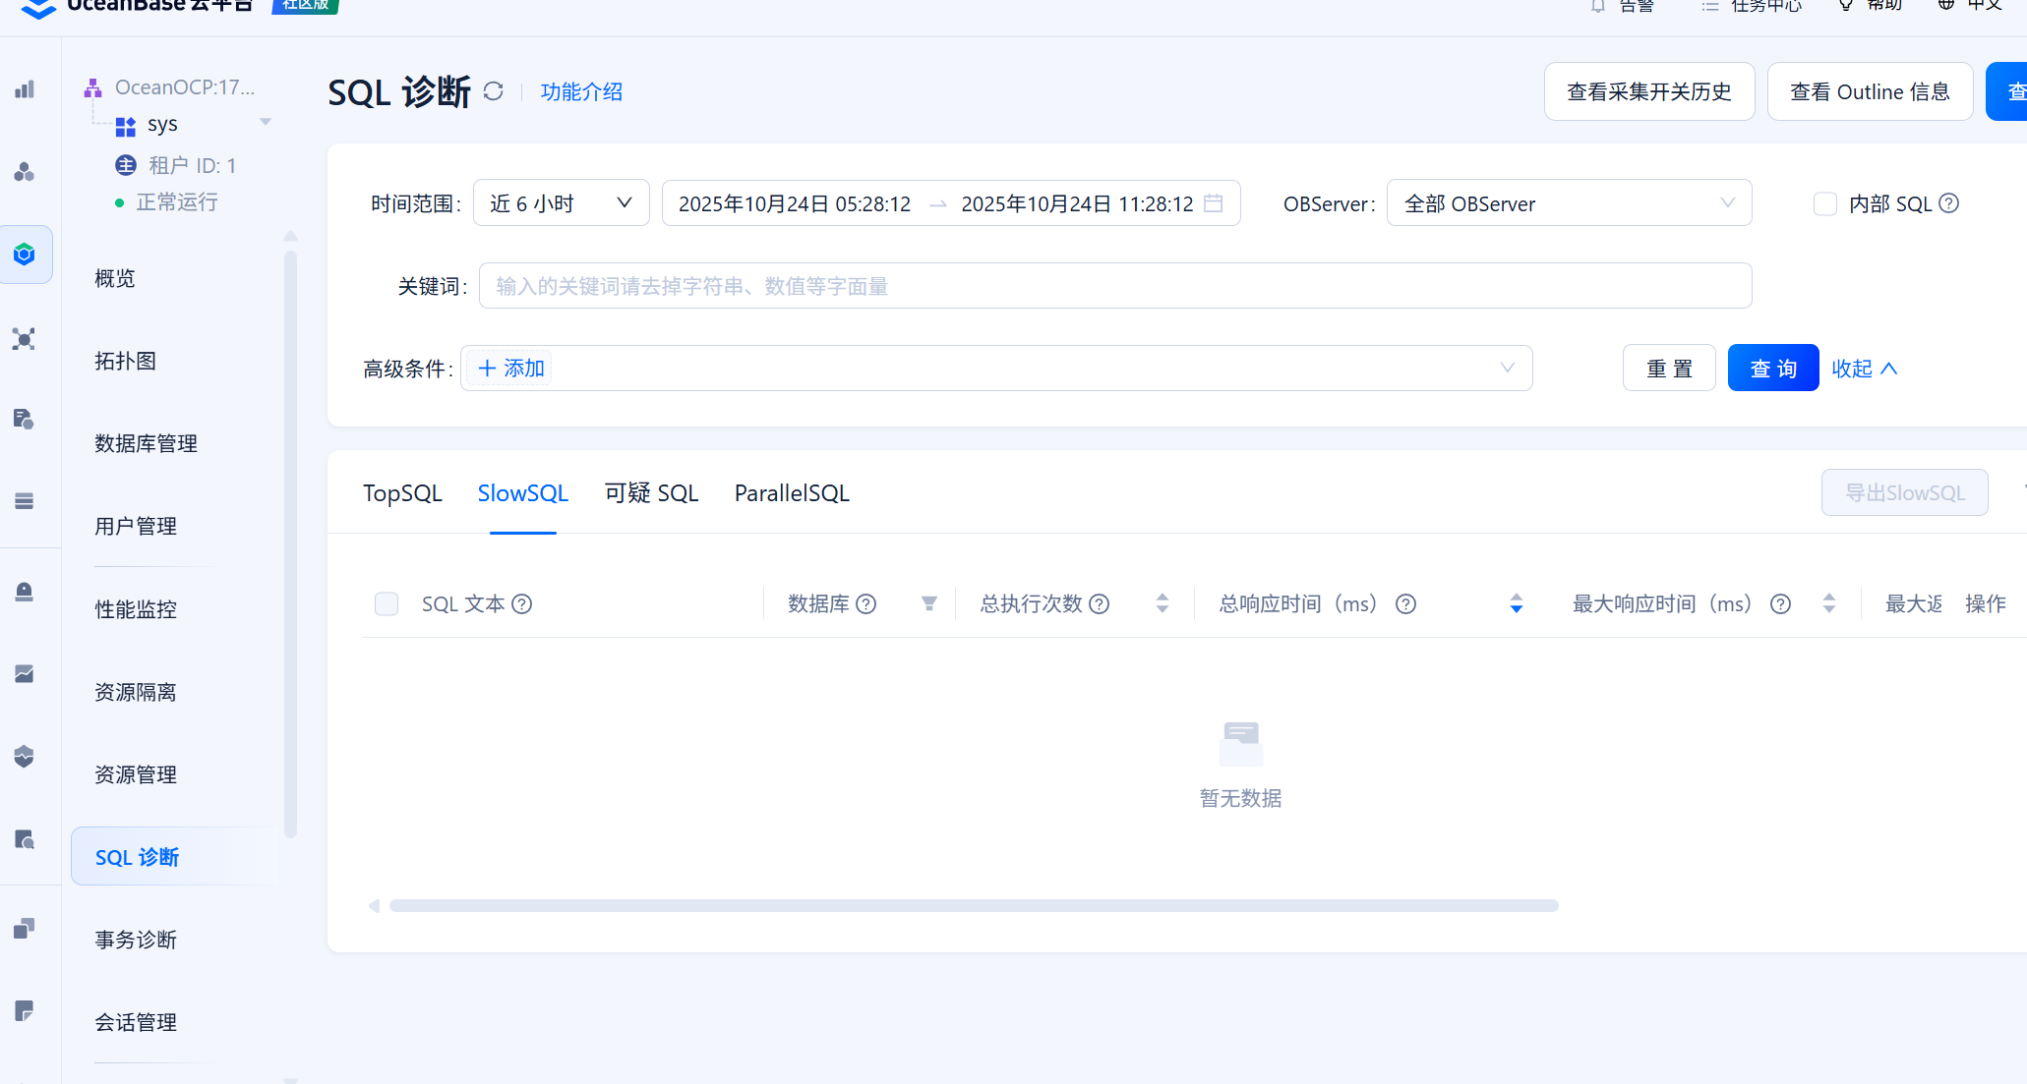The image size is (2027, 1084).
Task: Click the calendar icon in date range field
Action: click(1214, 203)
